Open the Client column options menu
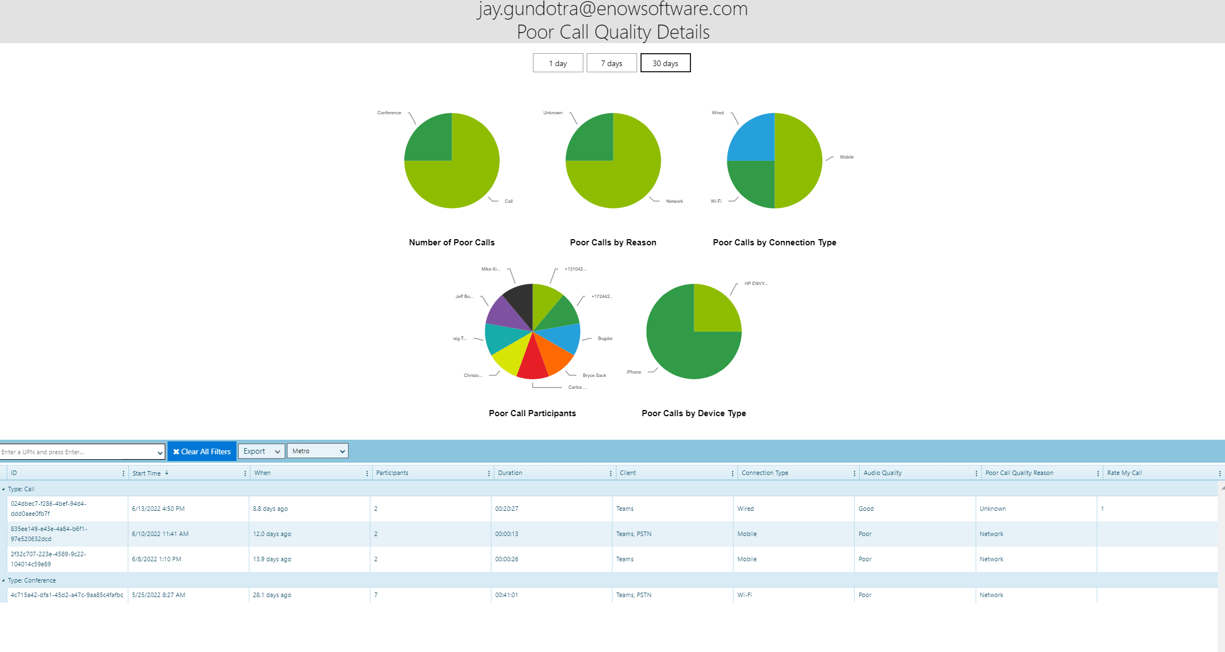The image size is (1225, 652). tap(732, 473)
